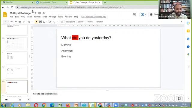
Task: Open Google Keep side panel icon
Action: [188, 31]
